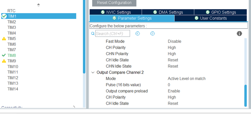The width and height of the screenshot is (251, 114).
Task: Click the search magnifier icon
Action: (x=92, y=34)
